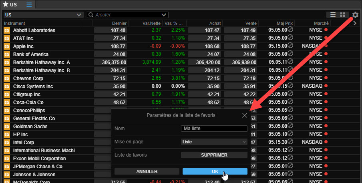Image resolution: width=362 pixels, height=183 pixels.
Task: Sort by Dernier column header
Action: [x=119, y=23]
